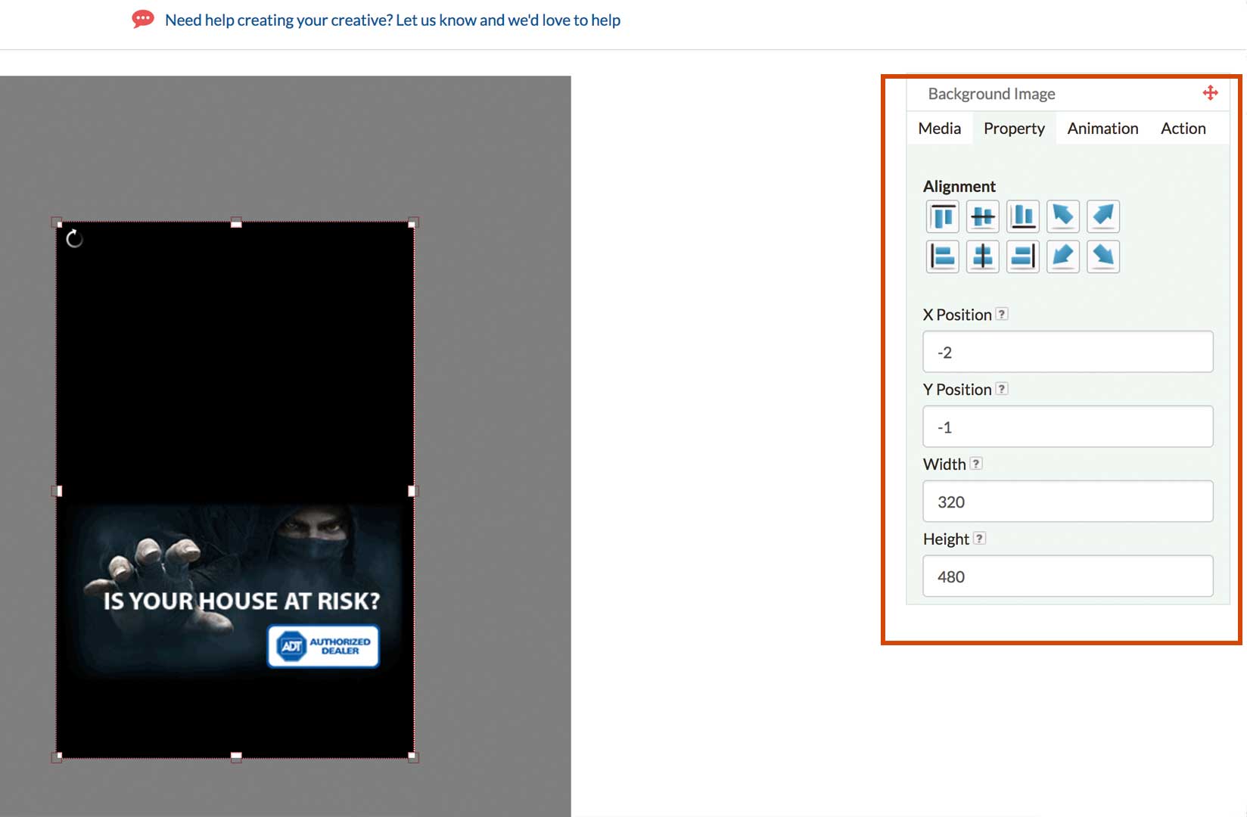Viewport: 1247px width, 817px height.
Task: Click into the Width field
Action: click(1067, 502)
